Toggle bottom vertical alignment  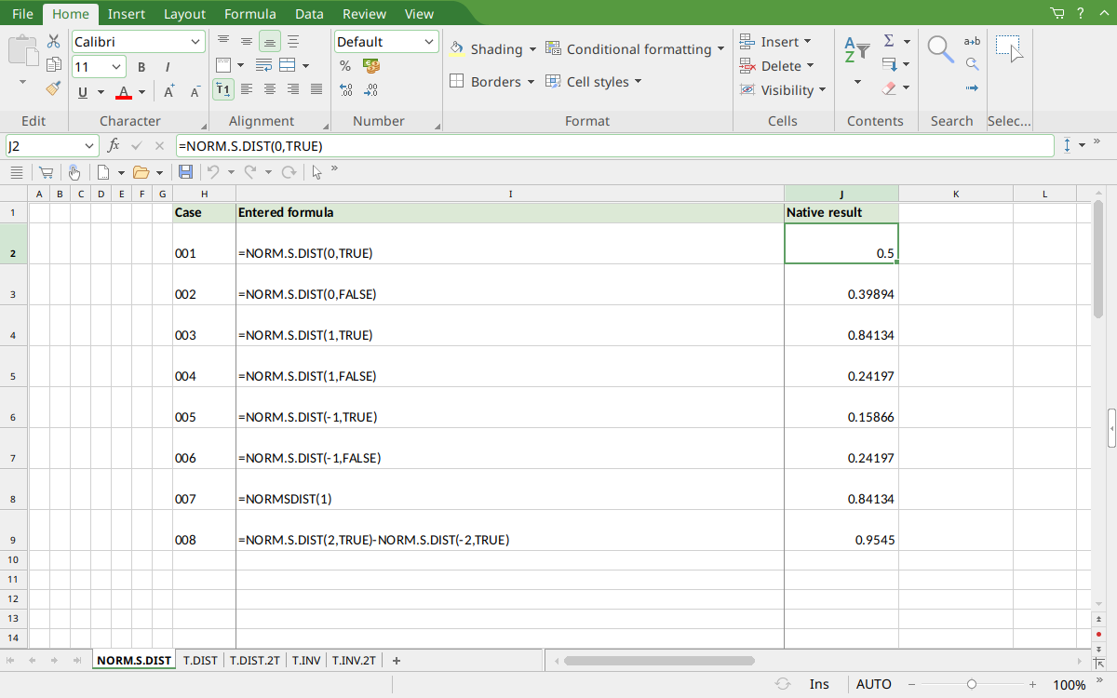point(270,42)
